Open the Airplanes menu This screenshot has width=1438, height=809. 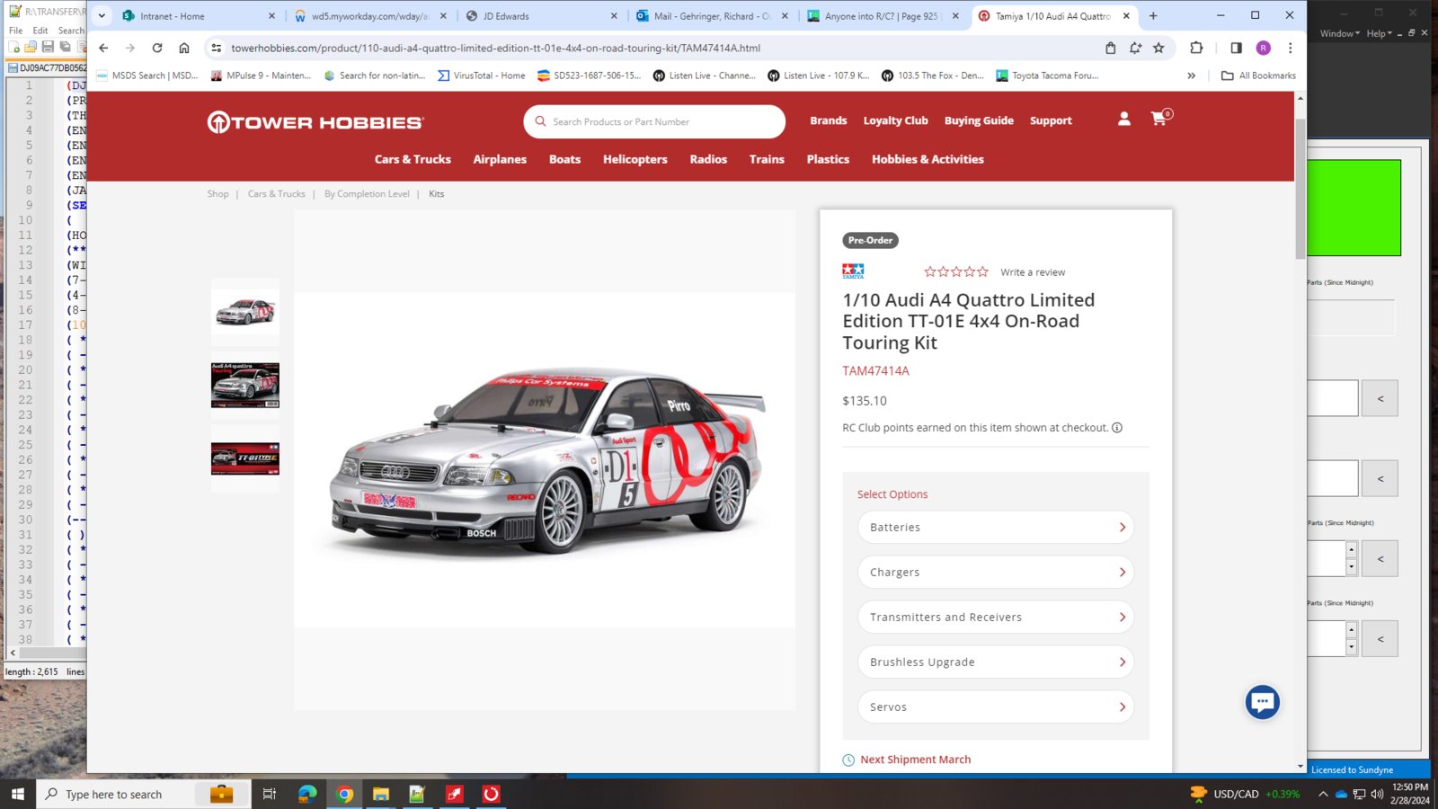(500, 159)
